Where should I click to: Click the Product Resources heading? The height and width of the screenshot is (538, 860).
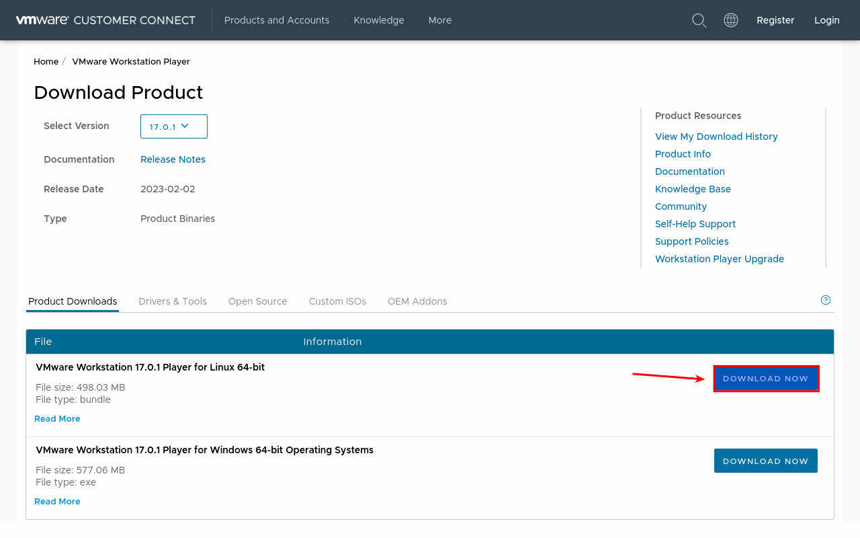point(698,116)
